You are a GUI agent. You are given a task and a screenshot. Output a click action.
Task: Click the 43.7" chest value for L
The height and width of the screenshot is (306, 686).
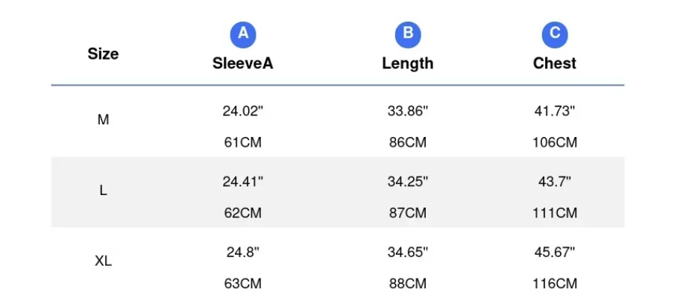pos(555,182)
